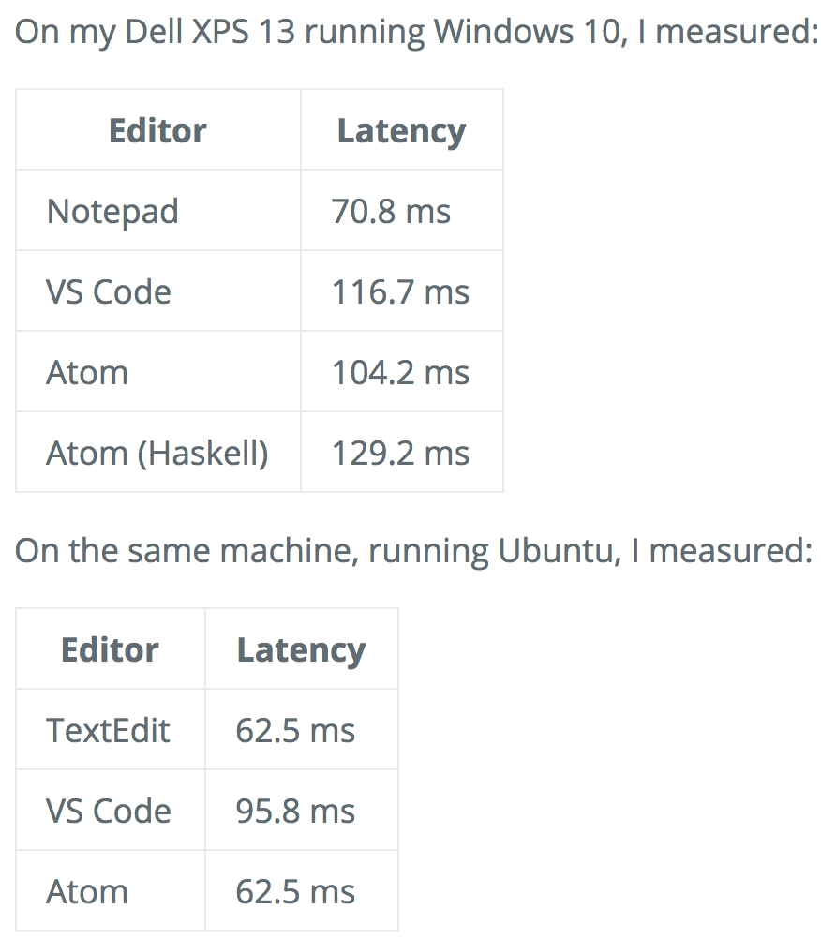Viewport: 821px width, 939px height.
Task: Click the Latency header in Ubuntu table
Action: (x=301, y=650)
